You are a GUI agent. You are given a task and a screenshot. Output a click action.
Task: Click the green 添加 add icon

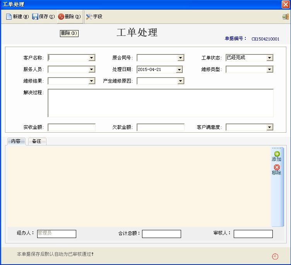click(277, 154)
